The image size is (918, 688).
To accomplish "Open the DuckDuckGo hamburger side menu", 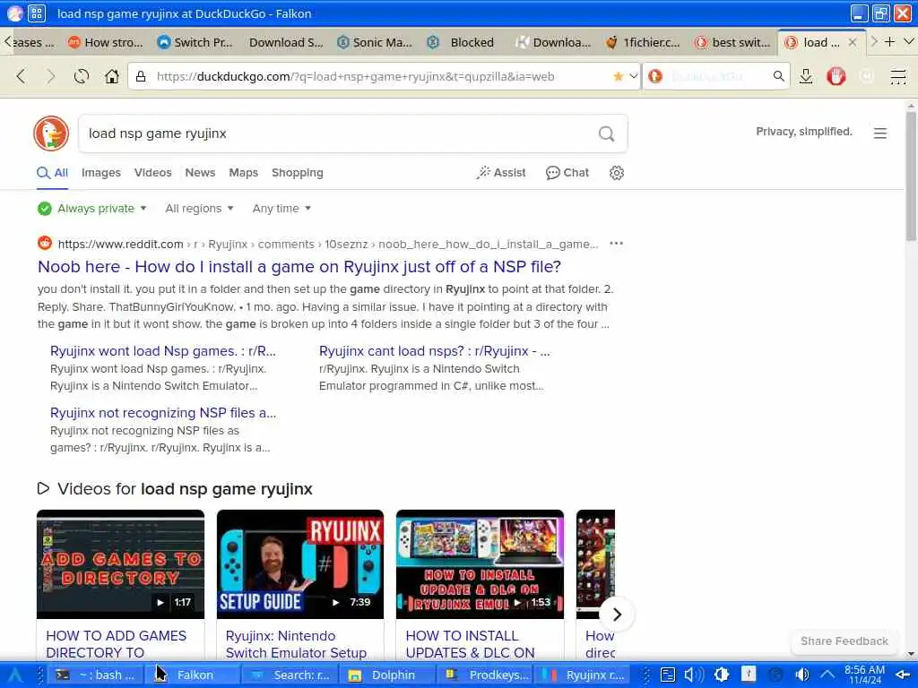I will [x=880, y=133].
